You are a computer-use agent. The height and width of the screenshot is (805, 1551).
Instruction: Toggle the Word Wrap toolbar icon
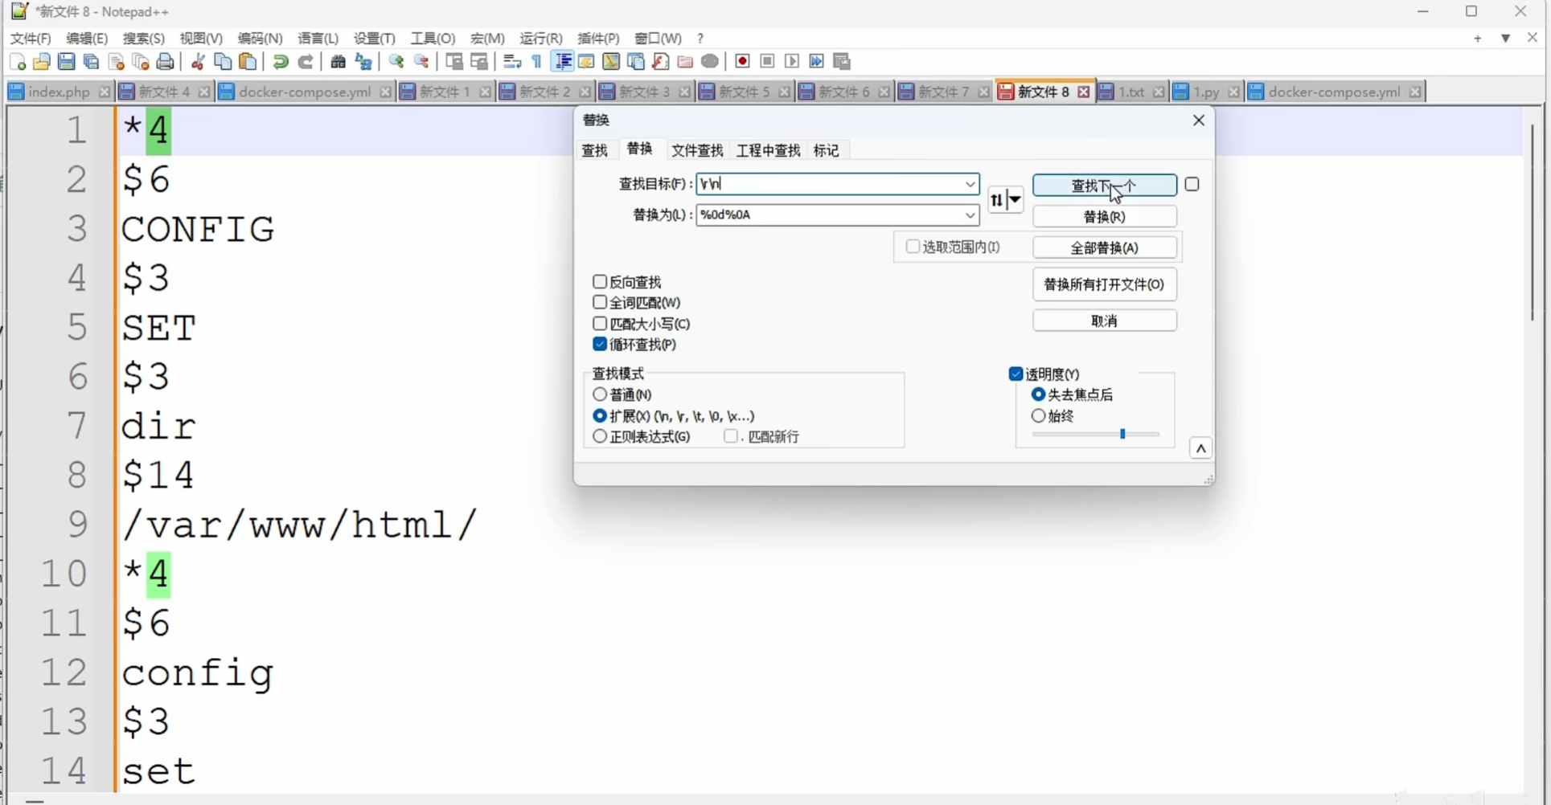tap(512, 62)
